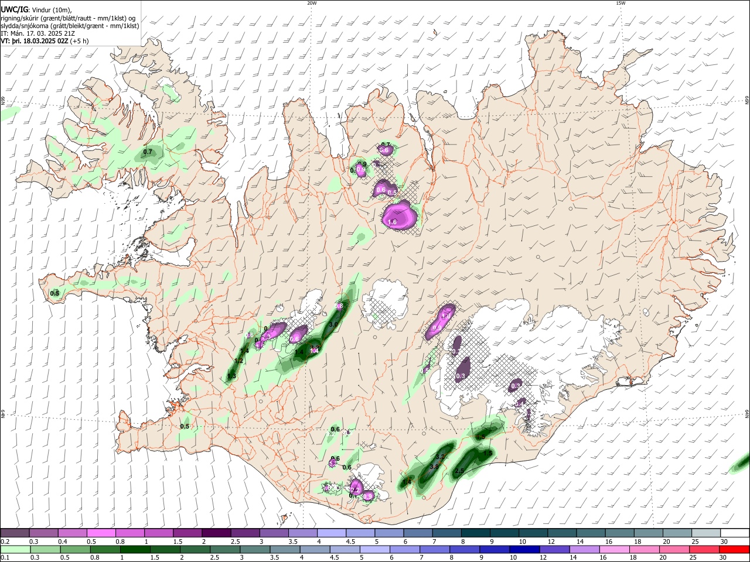The height and width of the screenshot is (562, 750).
Task: Pick the pink swatch between 0.5 and 0.8, upper legend
Action: pos(101,533)
